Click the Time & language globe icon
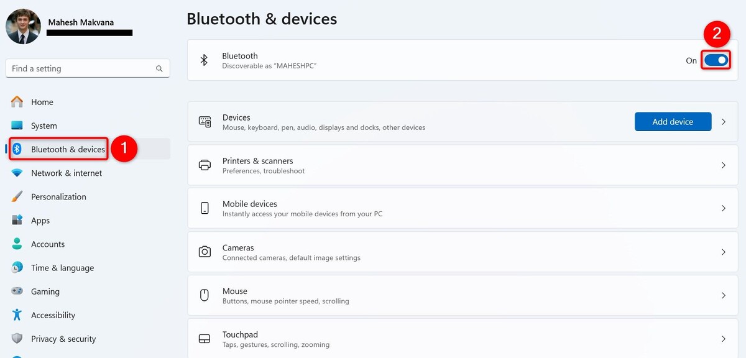 click(x=17, y=268)
